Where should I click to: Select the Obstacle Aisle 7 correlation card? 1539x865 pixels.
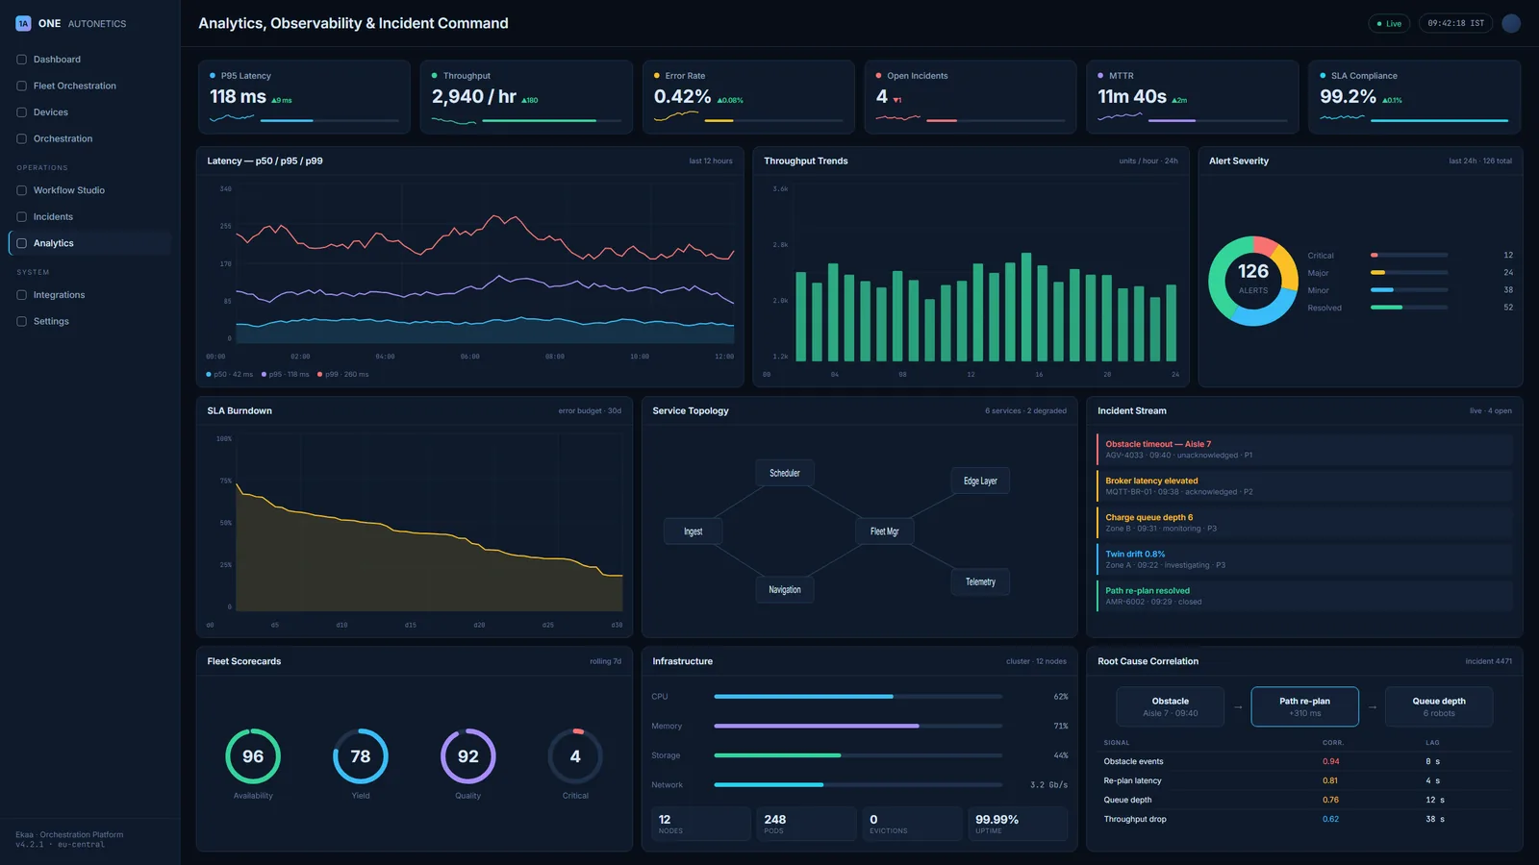tap(1170, 706)
